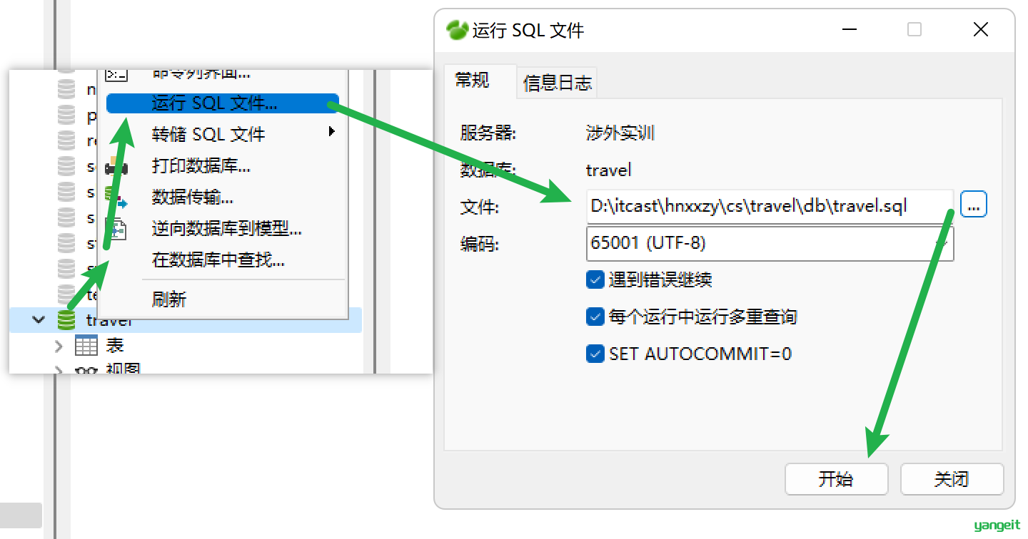This screenshot has height=539, width=1028.
Task: Open file browser with the ... button
Action: click(x=974, y=205)
